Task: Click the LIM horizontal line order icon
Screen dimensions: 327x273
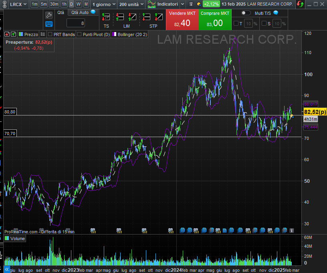Action: 120,17
